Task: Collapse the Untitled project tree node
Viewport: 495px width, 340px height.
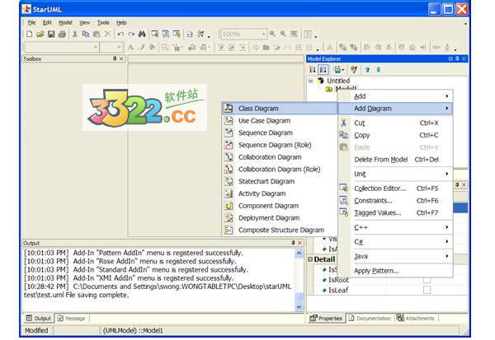Action: [x=311, y=81]
